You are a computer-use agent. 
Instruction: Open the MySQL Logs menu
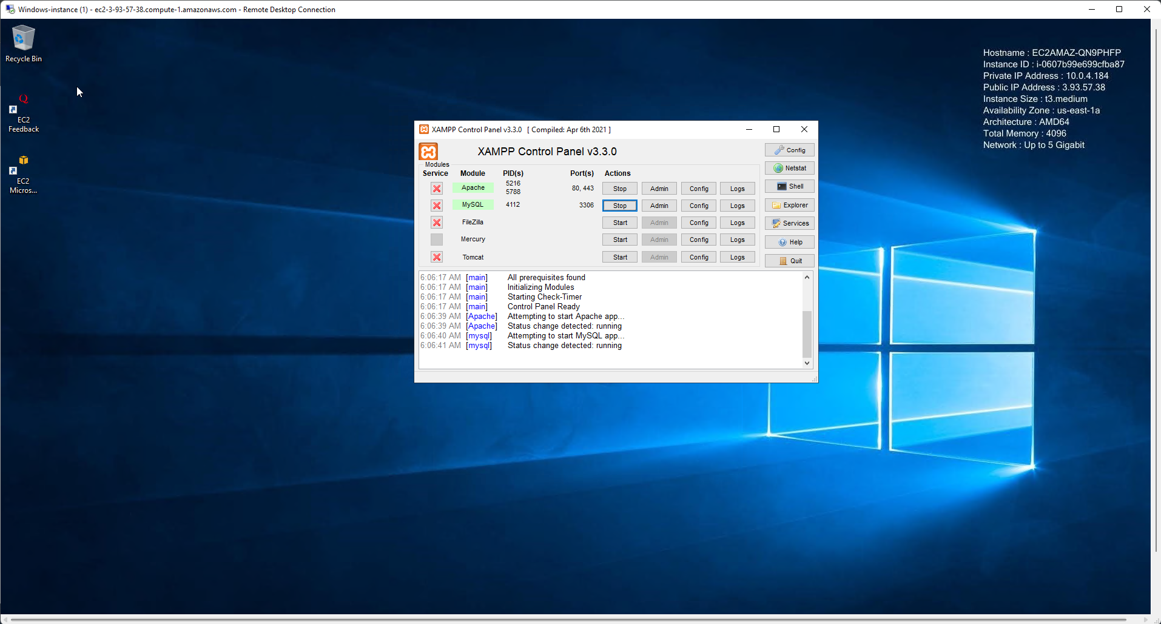coord(737,206)
